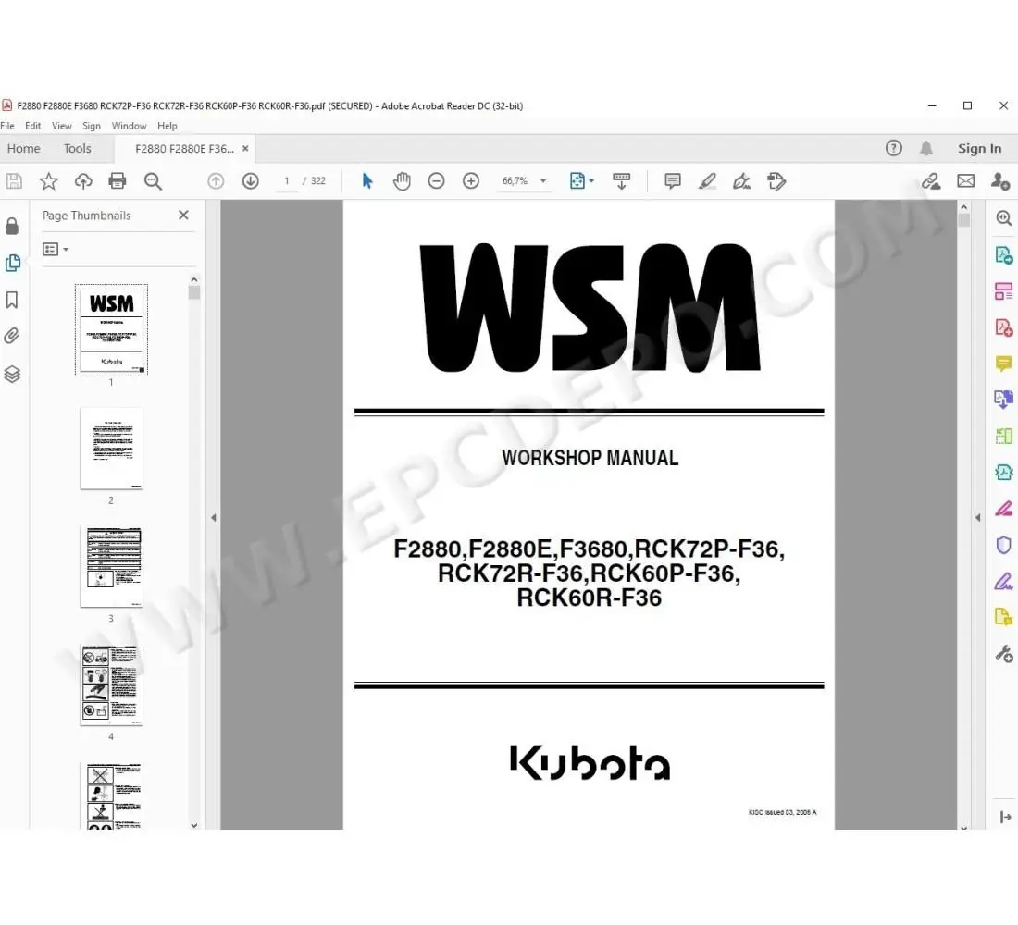The width and height of the screenshot is (1018, 925).
Task: Open the right-pane search tool
Action: (1004, 218)
